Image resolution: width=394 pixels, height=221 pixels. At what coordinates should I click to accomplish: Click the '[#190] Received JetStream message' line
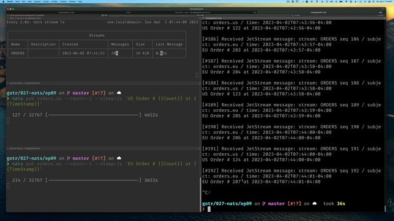pyautogui.click(x=291, y=127)
